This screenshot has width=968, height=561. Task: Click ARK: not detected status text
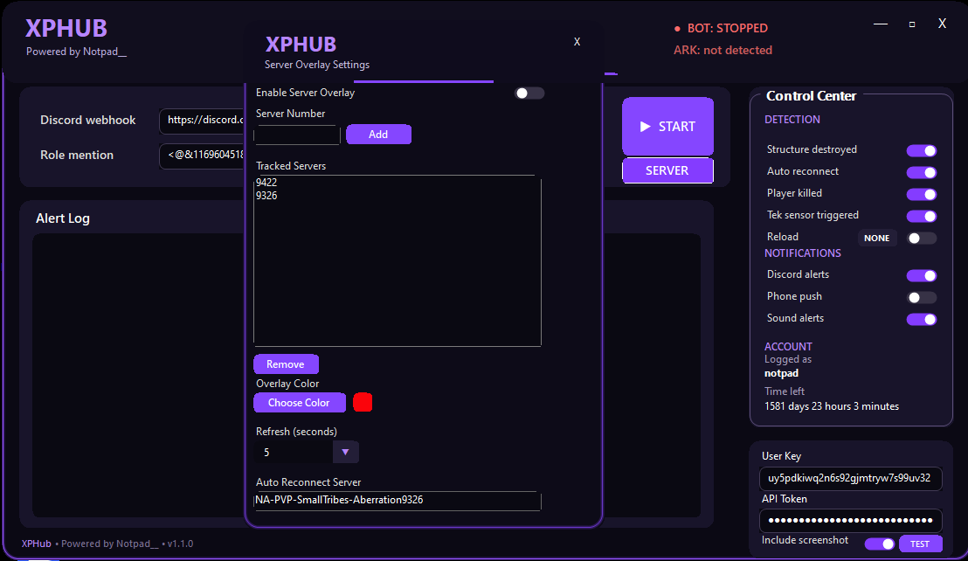tap(723, 50)
